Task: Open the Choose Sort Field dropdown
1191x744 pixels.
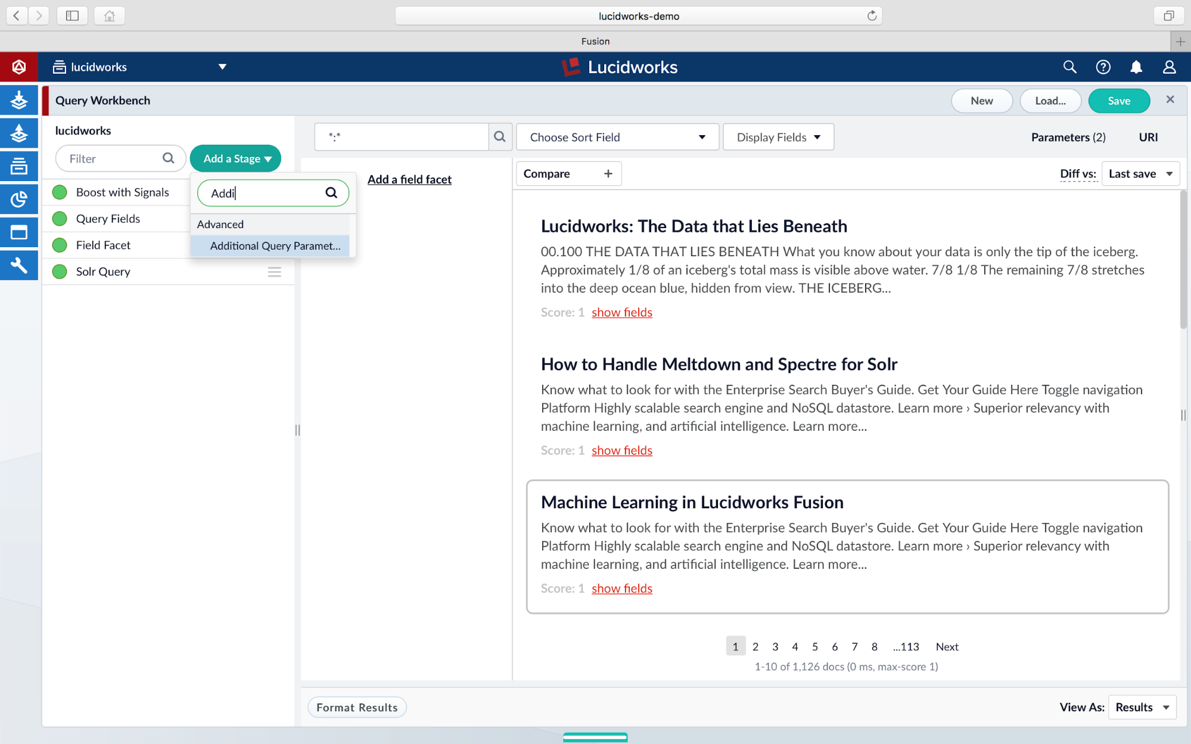Action: tap(616, 136)
